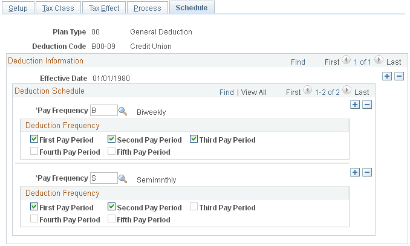Uncheck Biweekly First Pay Period
410x246 pixels.
34,139
